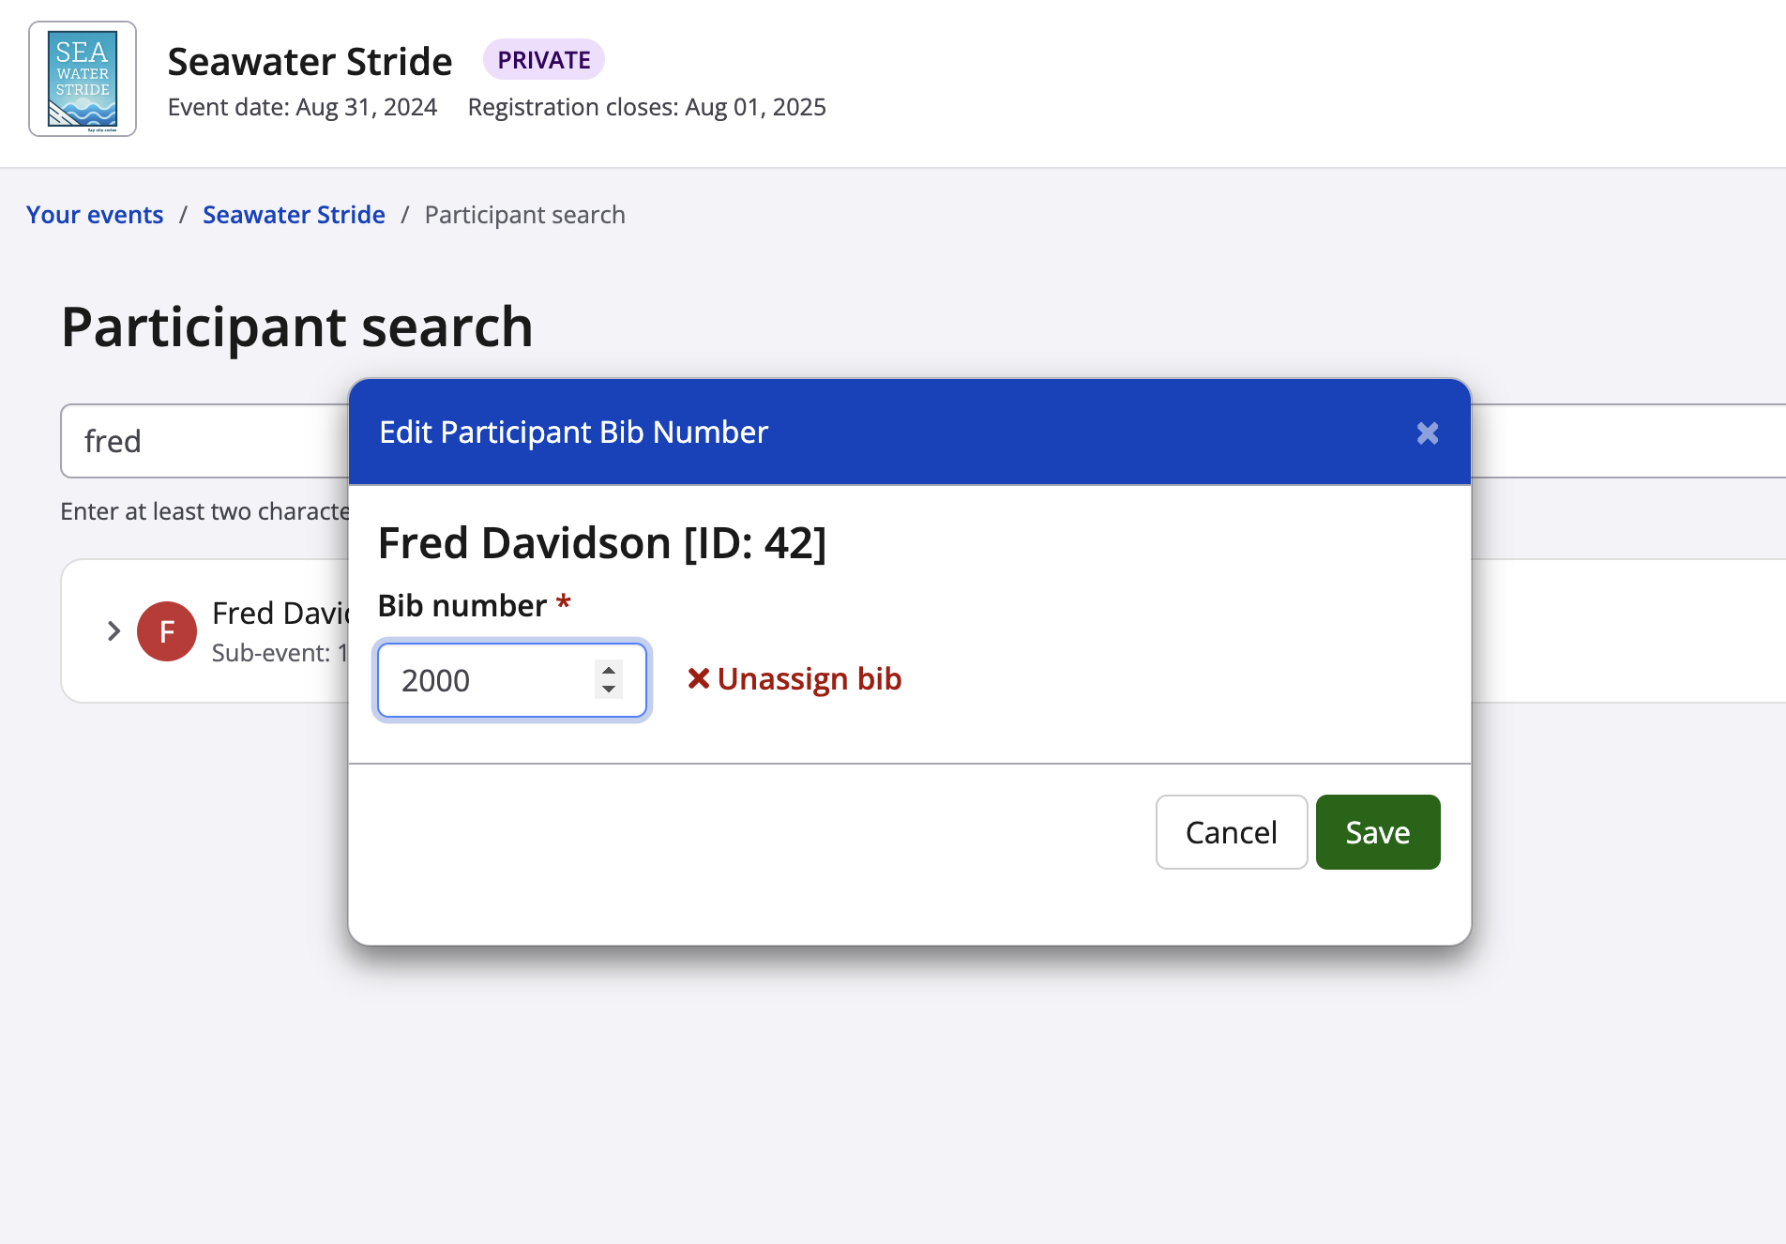Cancel editing the bib number
Viewport: 1786px width, 1244px height.
tap(1231, 832)
